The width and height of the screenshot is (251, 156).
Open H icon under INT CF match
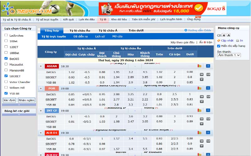point(201,119)
